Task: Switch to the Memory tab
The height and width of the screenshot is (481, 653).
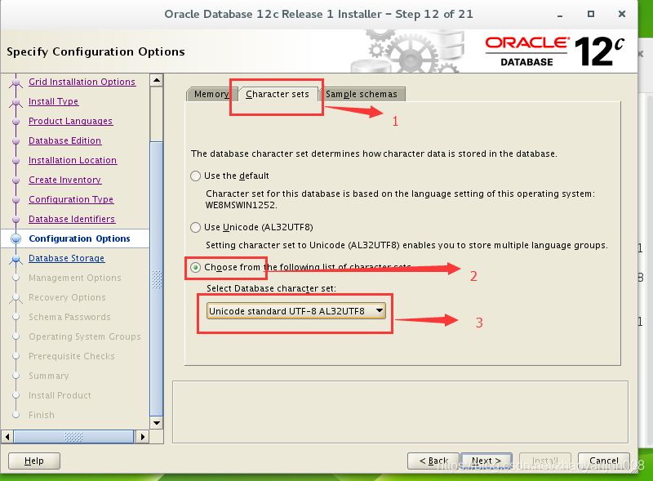Action: pyautogui.click(x=211, y=94)
